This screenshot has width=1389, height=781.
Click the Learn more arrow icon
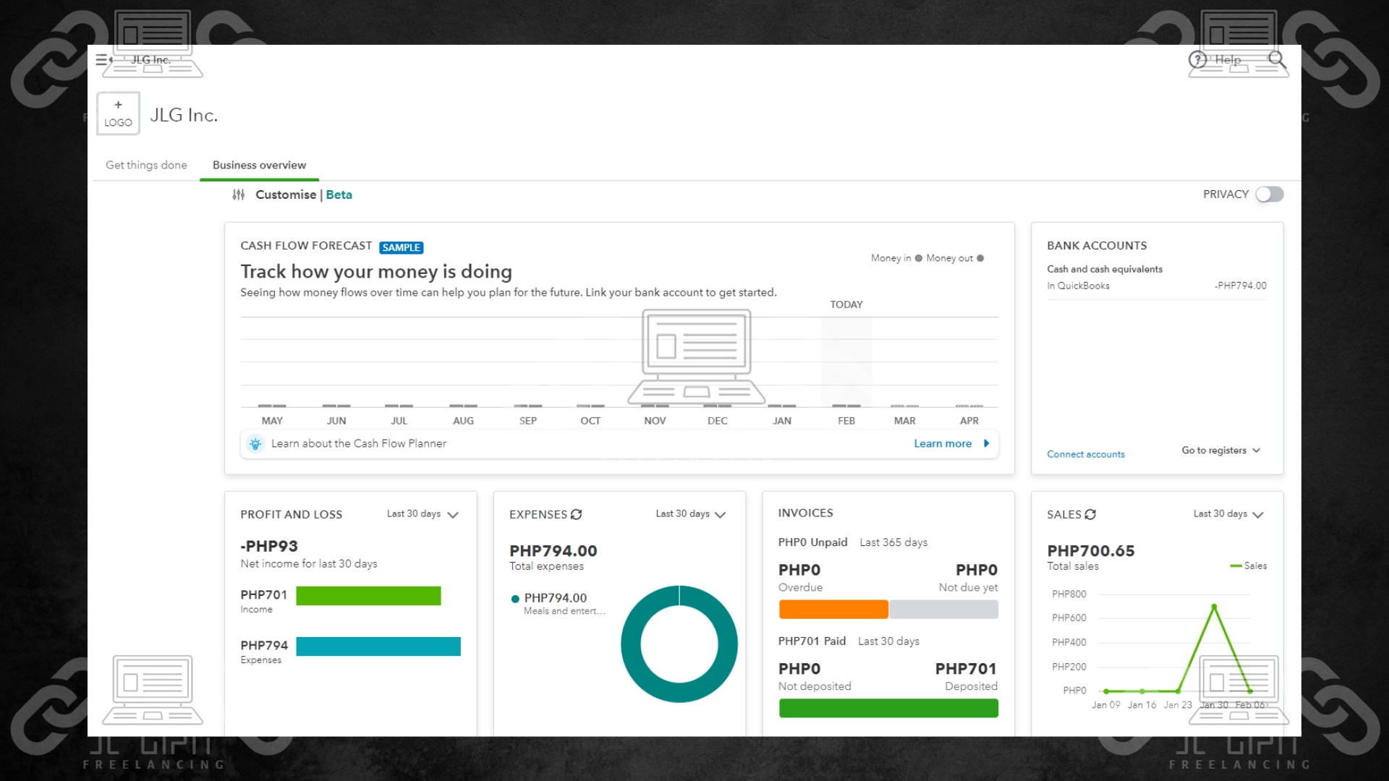click(986, 444)
